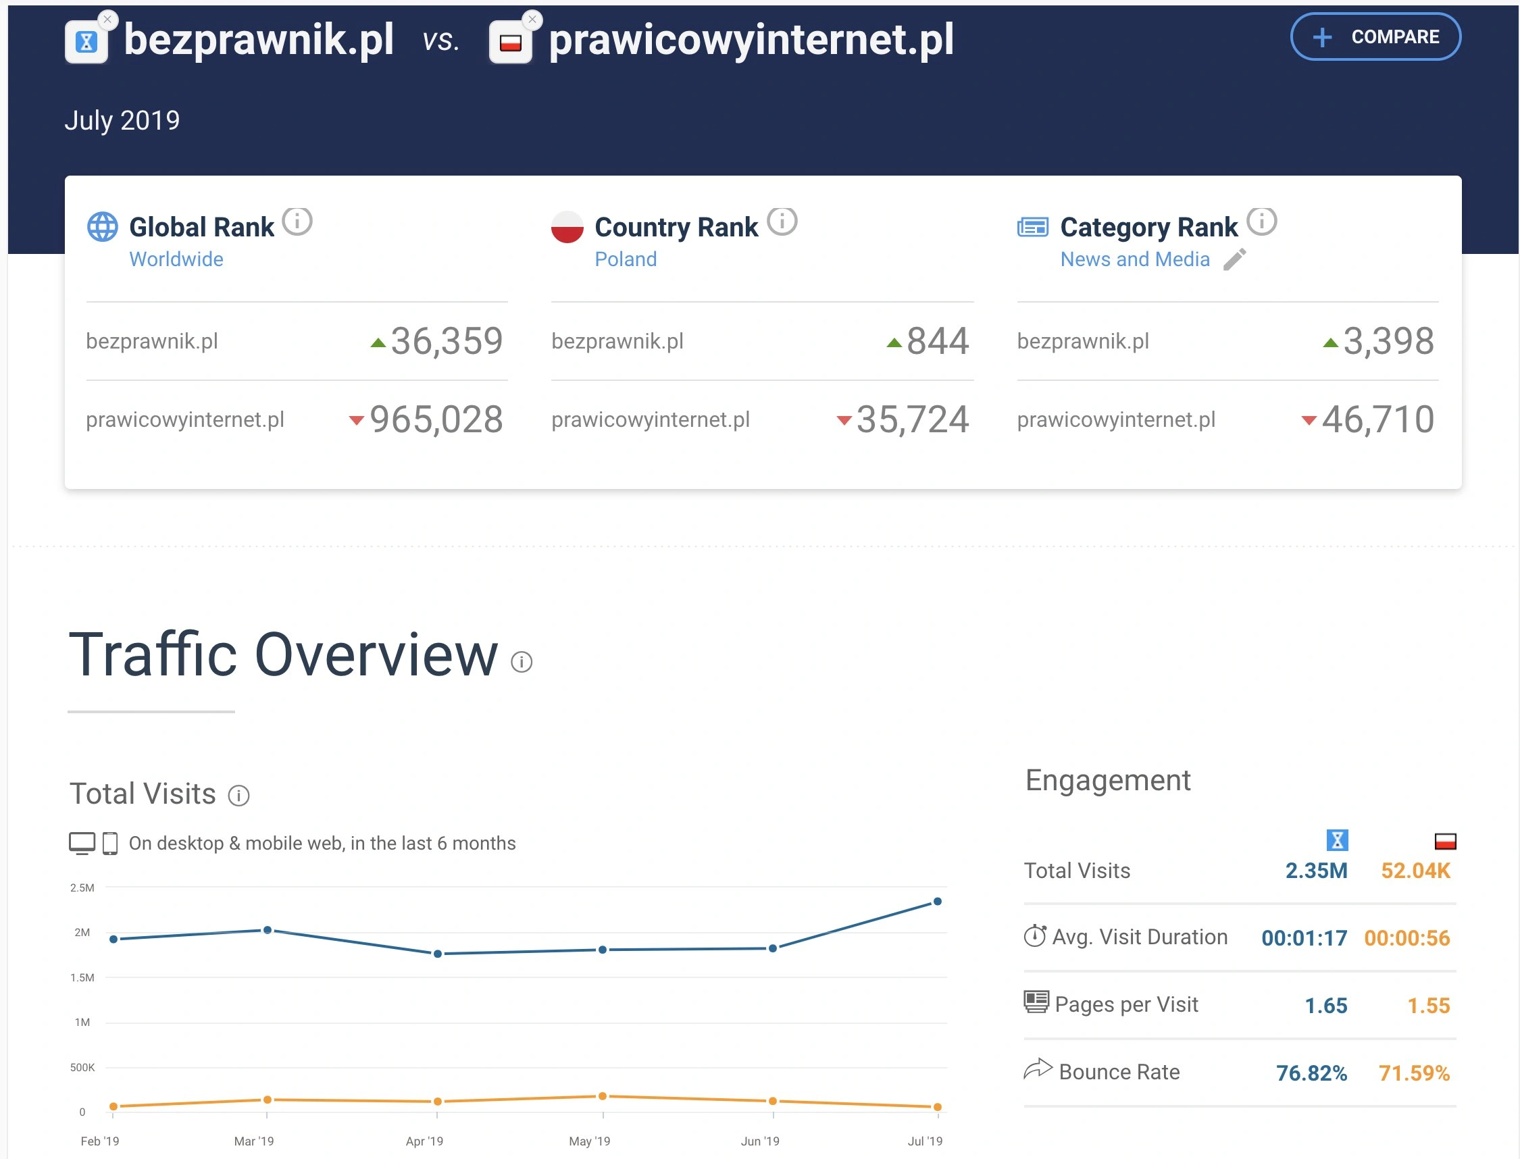
Task: Click the Poland flag icon
Action: pos(567,227)
